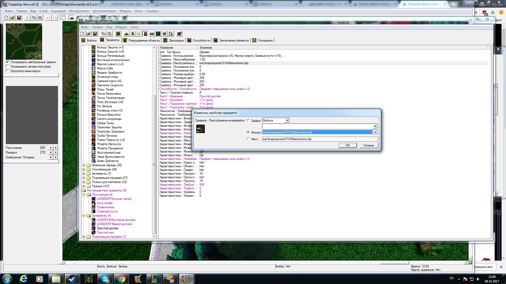
Task: Select 'Хрустальный шар' item in tree
Action: 109,153
